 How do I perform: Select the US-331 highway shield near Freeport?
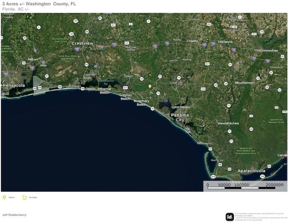[125, 88]
